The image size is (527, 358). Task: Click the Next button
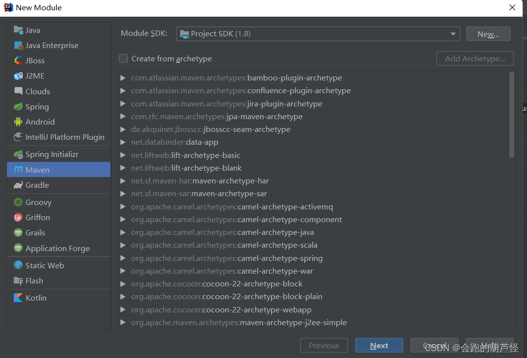[379, 345]
